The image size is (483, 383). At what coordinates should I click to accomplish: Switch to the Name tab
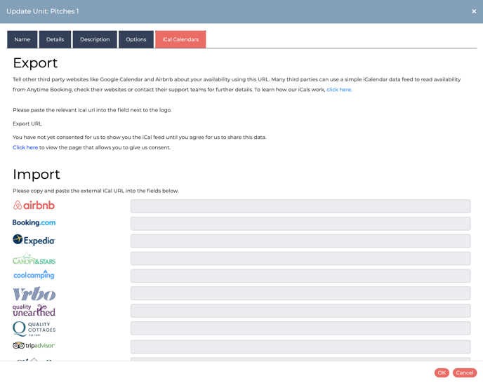(x=22, y=39)
